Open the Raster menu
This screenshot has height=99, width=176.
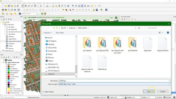(x=34, y=3)
